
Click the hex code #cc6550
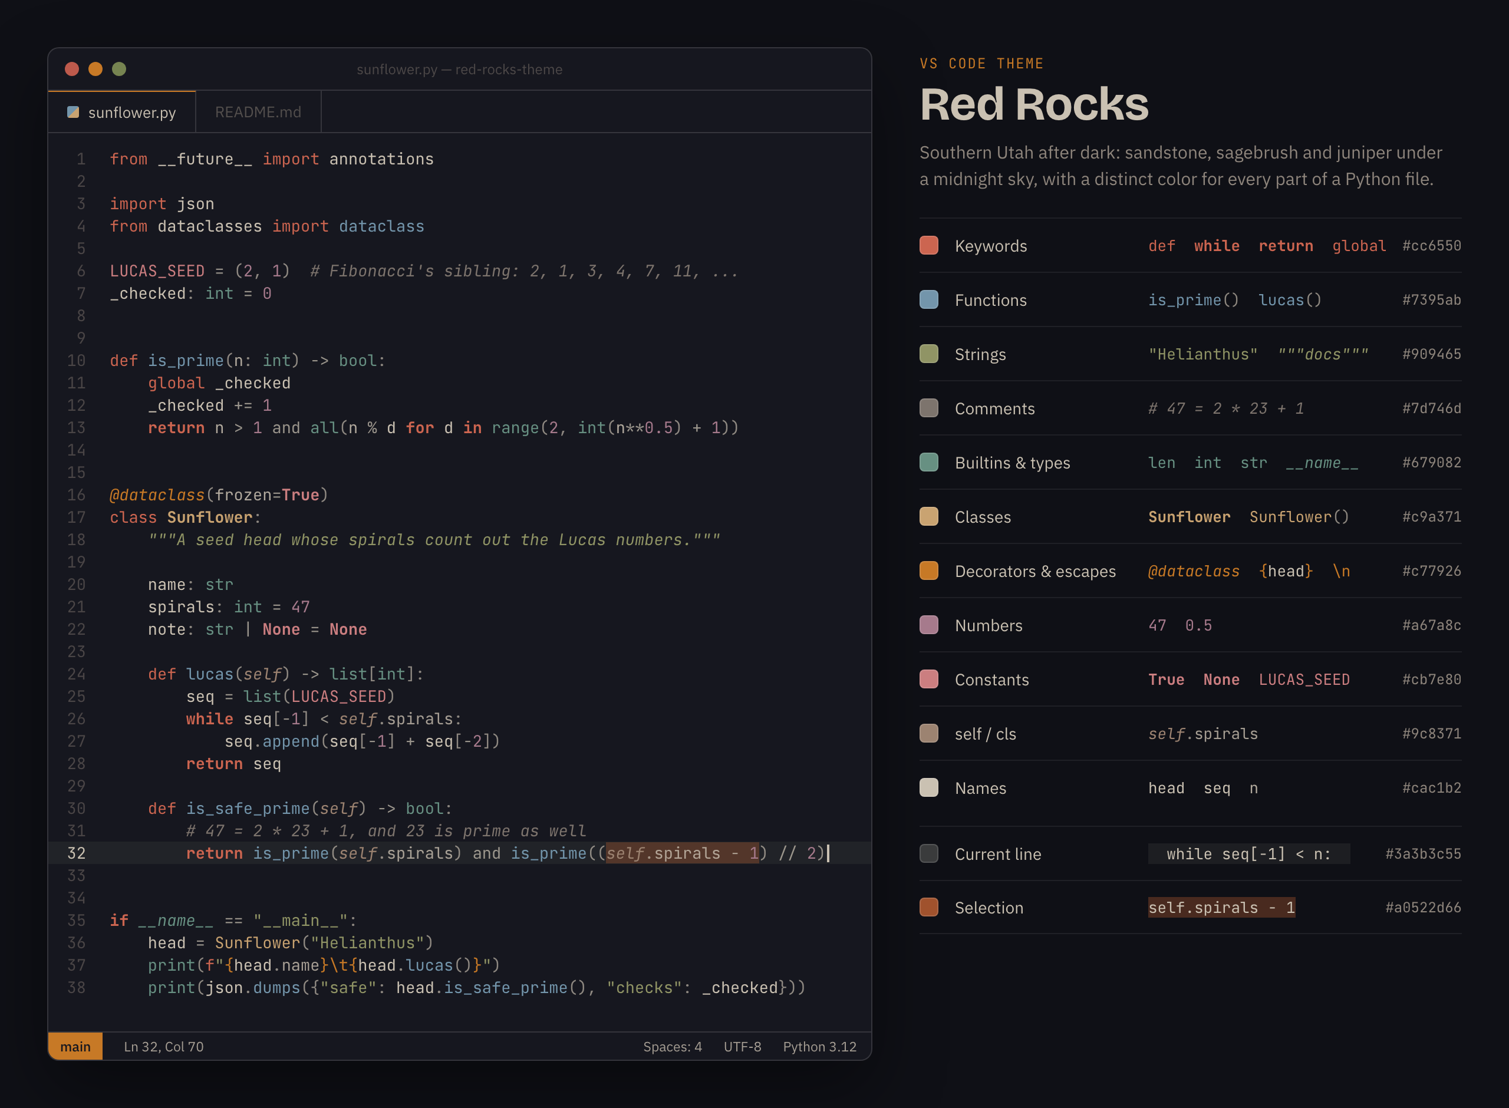(1432, 246)
